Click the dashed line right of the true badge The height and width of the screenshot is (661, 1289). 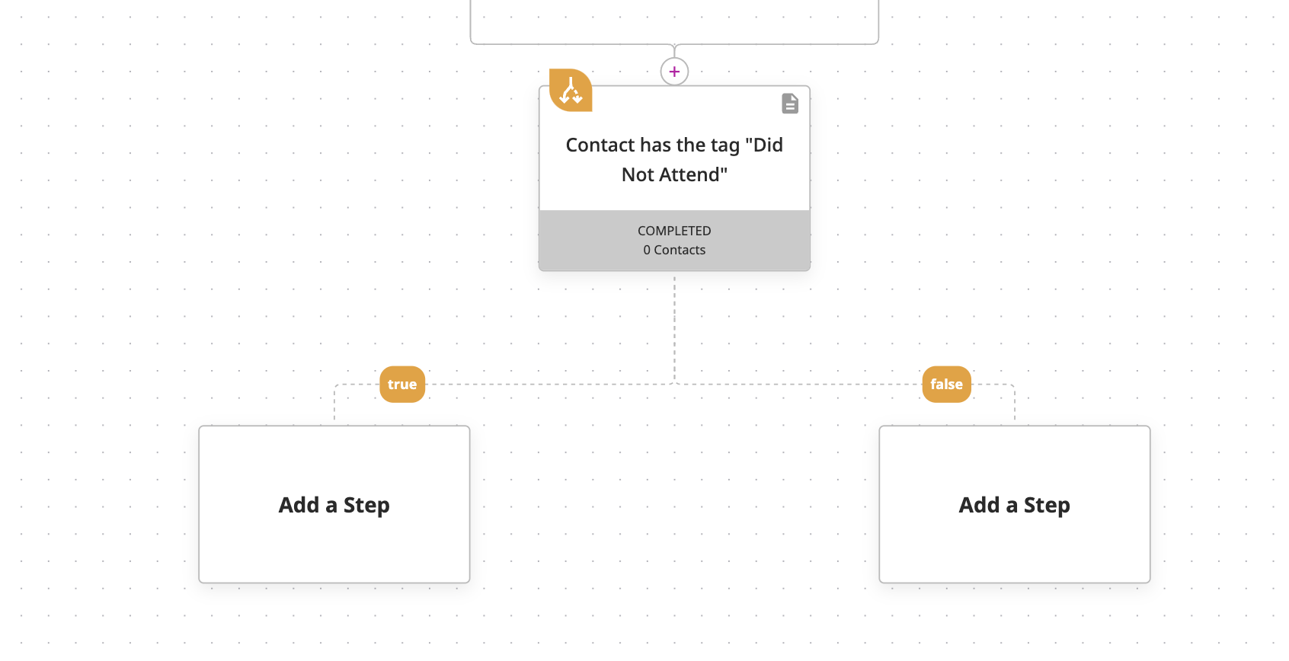(x=549, y=385)
